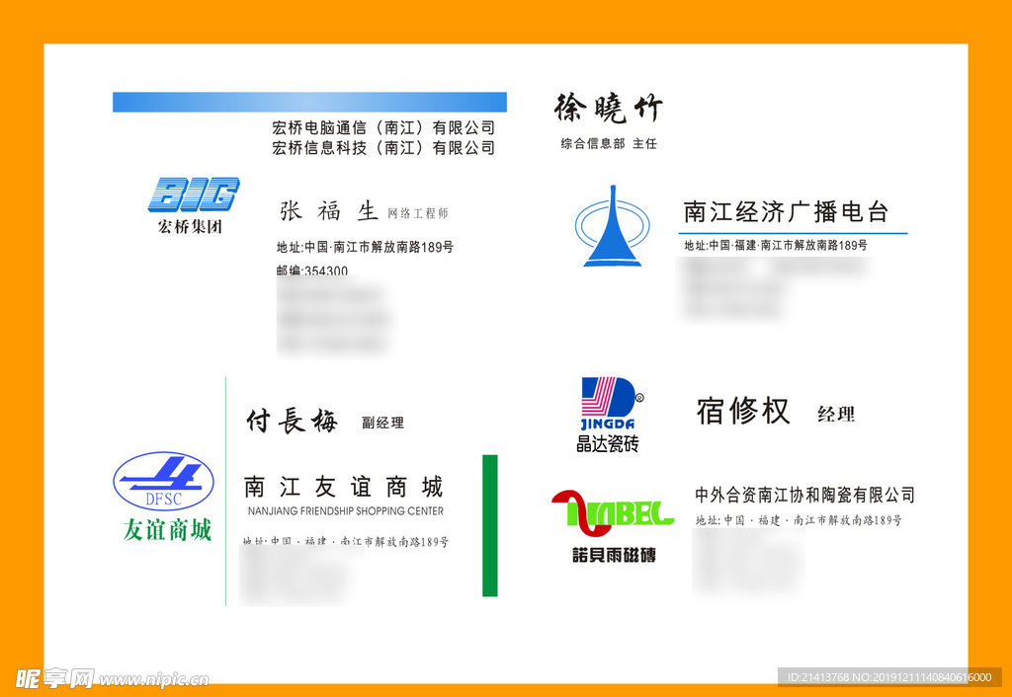Select the address line under 中外合资南江协和陶瓷有限公司
Screen dimensions: 1012x697
click(x=799, y=520)
